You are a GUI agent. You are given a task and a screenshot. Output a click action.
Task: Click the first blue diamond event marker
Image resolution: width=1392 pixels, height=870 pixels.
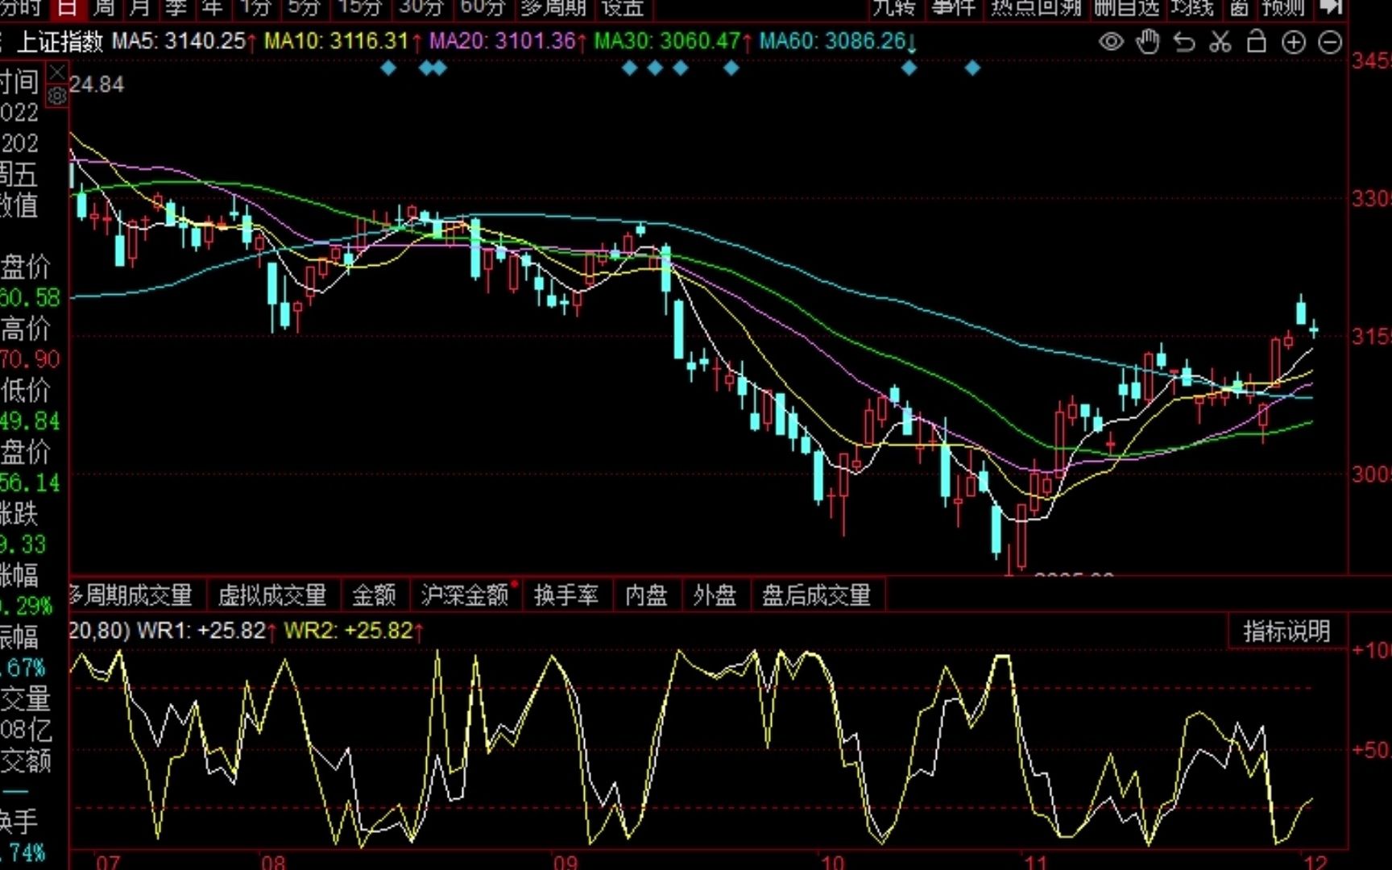tap(388, 68)
